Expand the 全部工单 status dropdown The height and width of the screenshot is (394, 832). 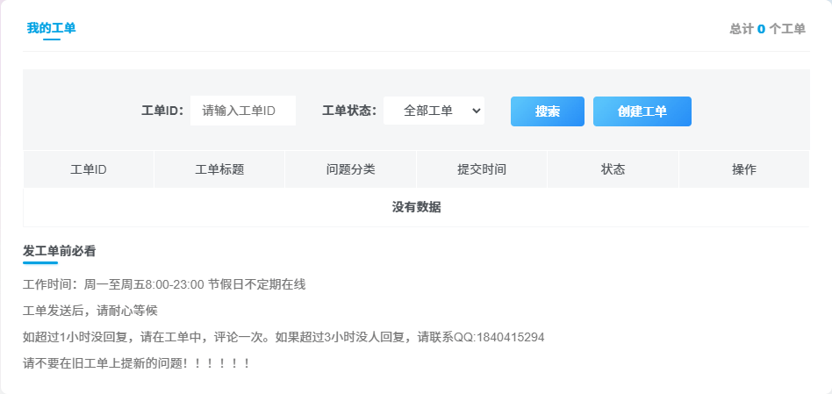point(434,111)
